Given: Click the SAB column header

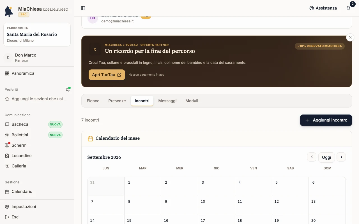Looking at the screenshot, I should (x=291, y=168).
